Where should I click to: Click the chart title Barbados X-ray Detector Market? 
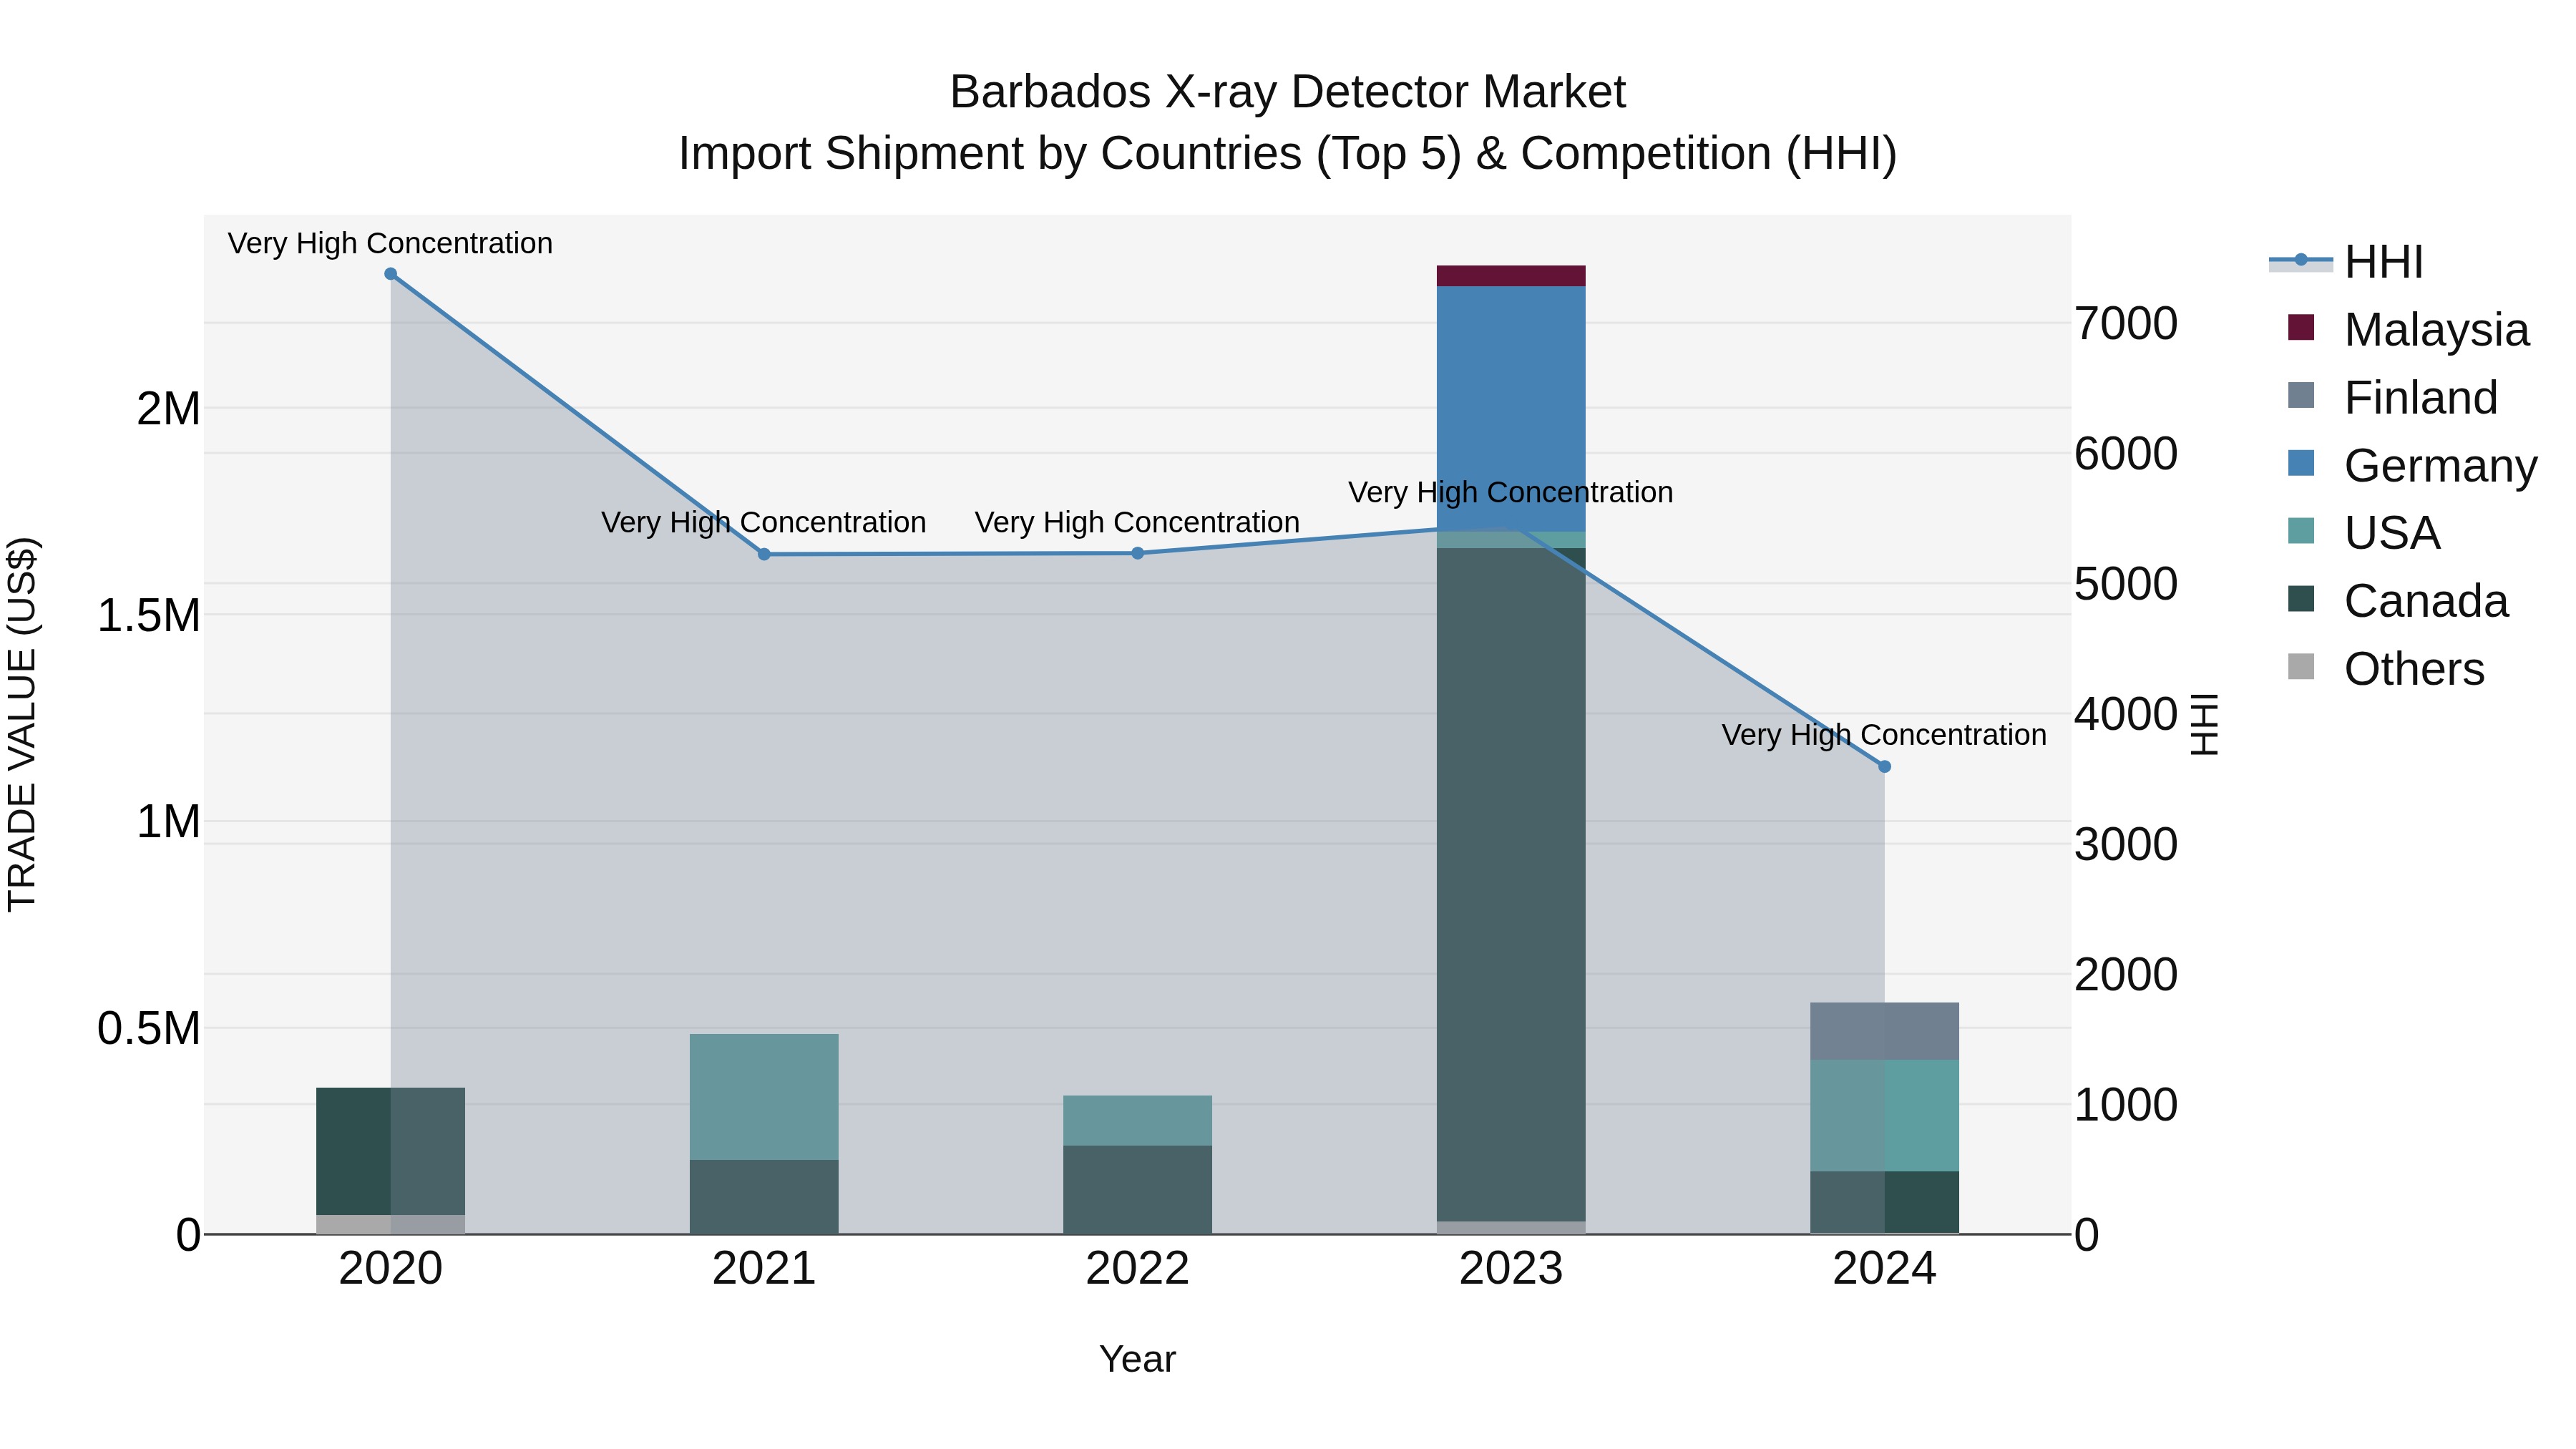1288,92
